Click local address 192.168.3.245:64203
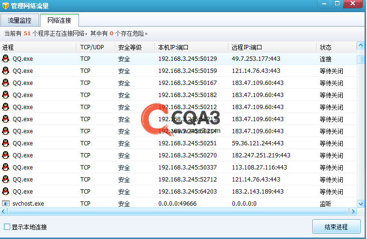This screenshot has width=367, height=239. click(187, 191)
